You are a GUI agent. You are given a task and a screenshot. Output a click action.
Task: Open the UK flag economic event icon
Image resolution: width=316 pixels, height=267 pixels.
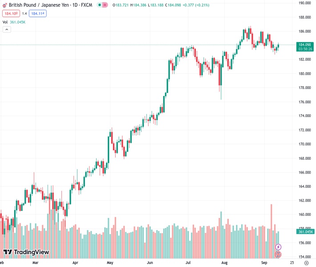pyautogui.click(x=278, y=255)
